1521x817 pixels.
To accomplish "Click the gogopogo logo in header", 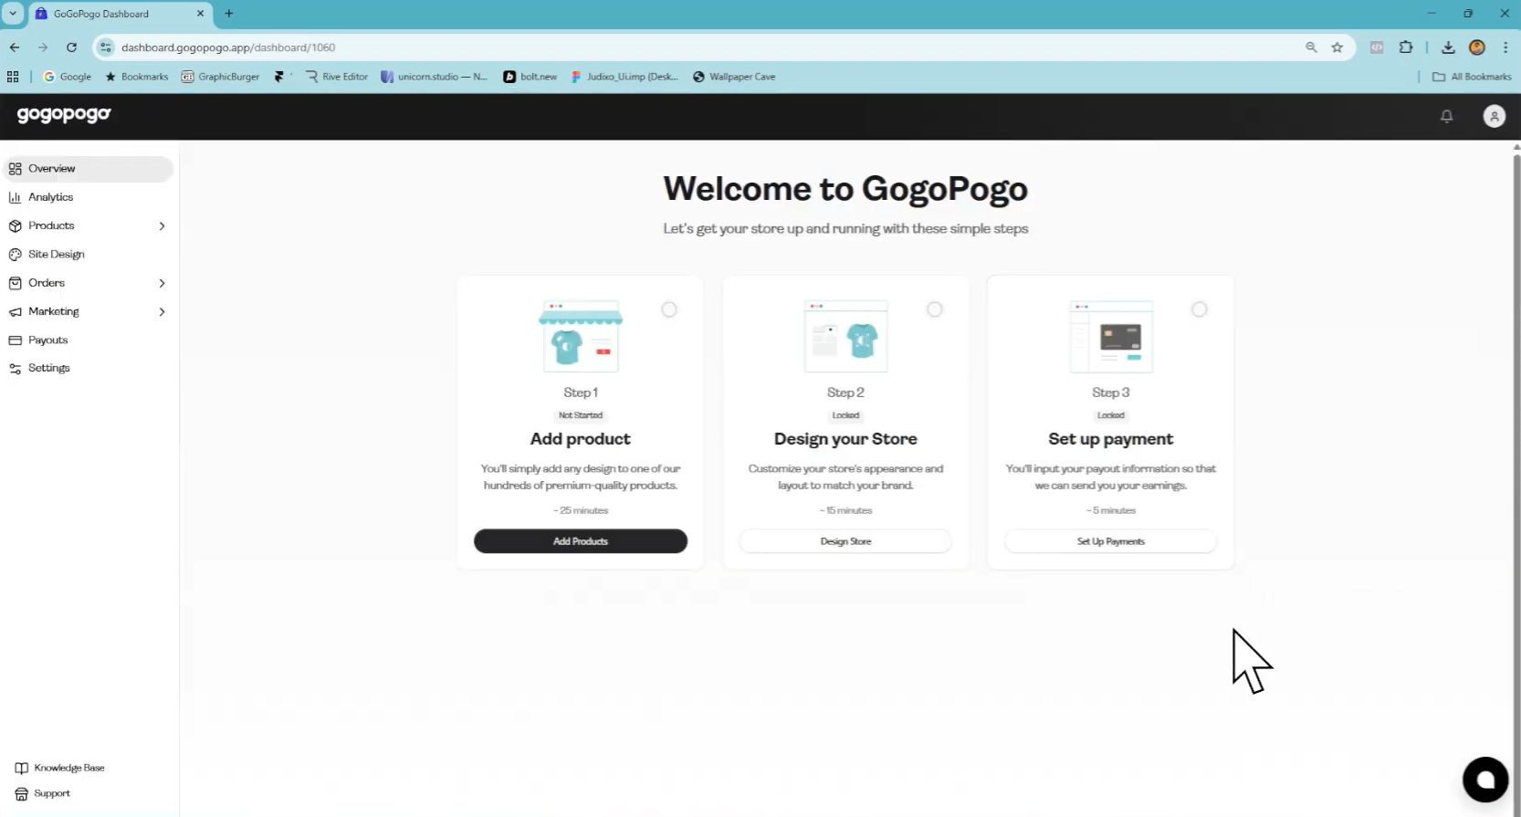I will [64, 114].
